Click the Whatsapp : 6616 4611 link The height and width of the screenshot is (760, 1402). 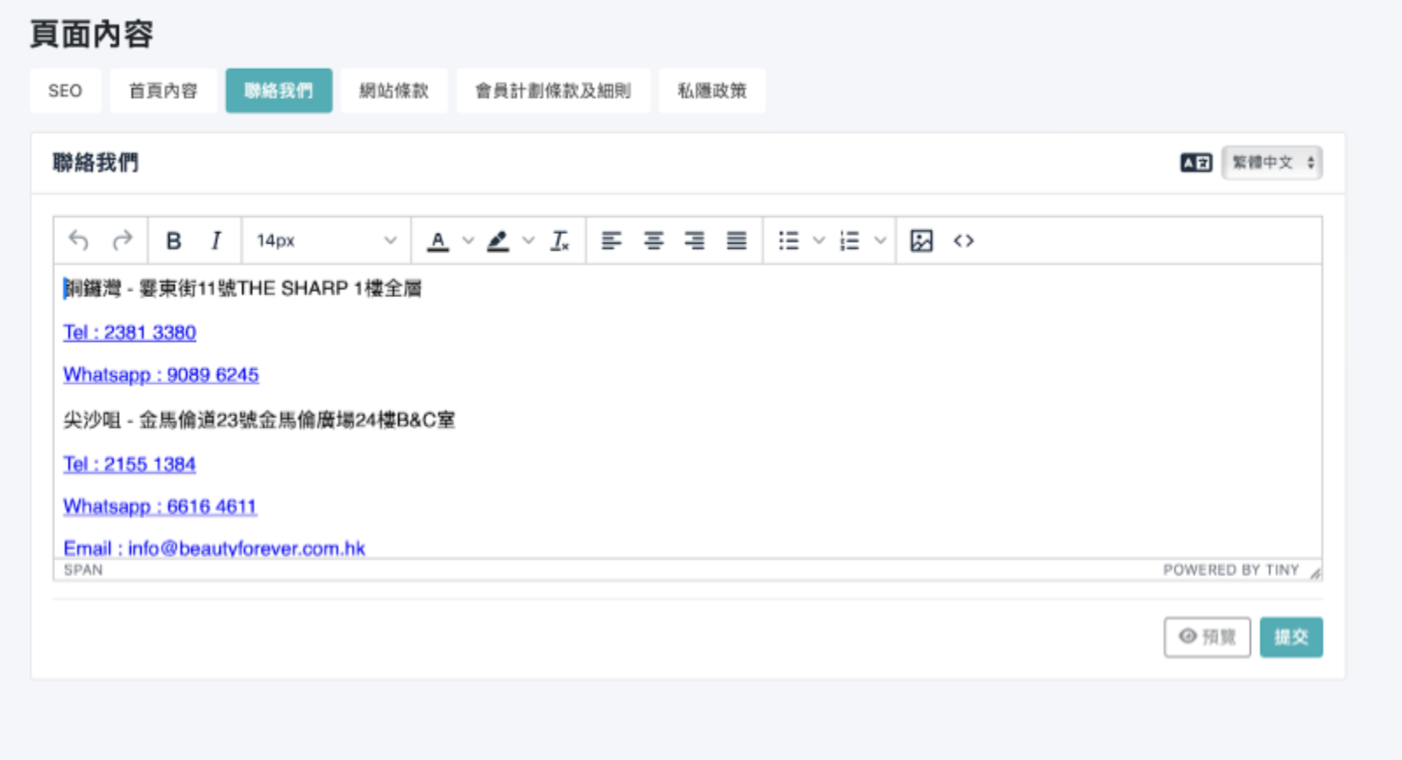(159, 506)
